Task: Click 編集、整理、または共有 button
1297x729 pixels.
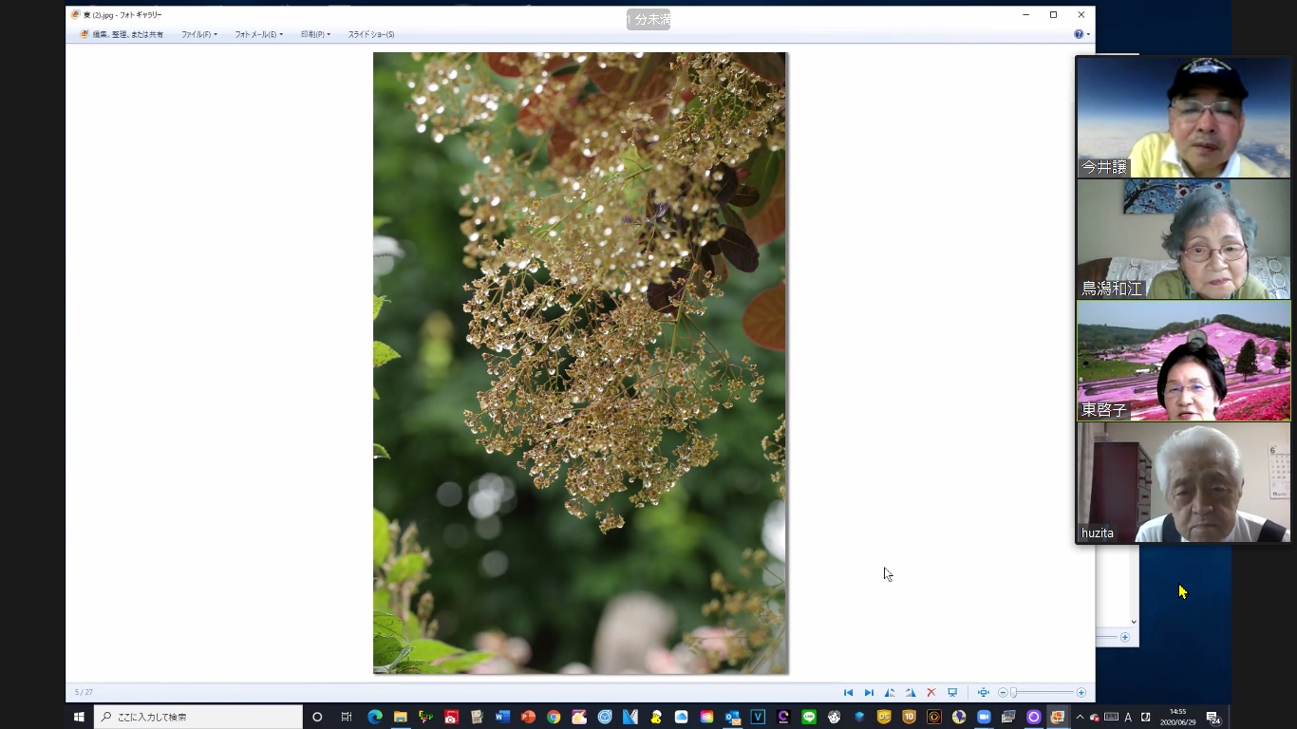Action: tap(122, 34)
